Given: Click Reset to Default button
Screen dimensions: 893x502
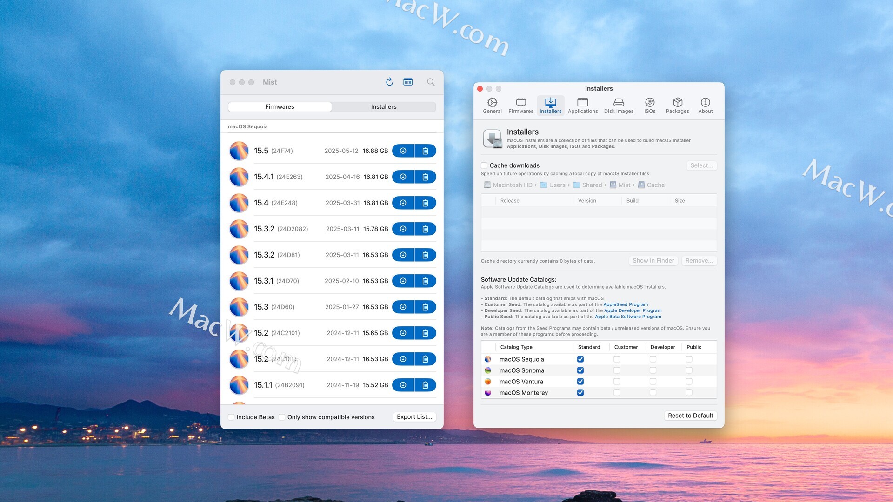Looking at the screenshot, I should (690, 416).
